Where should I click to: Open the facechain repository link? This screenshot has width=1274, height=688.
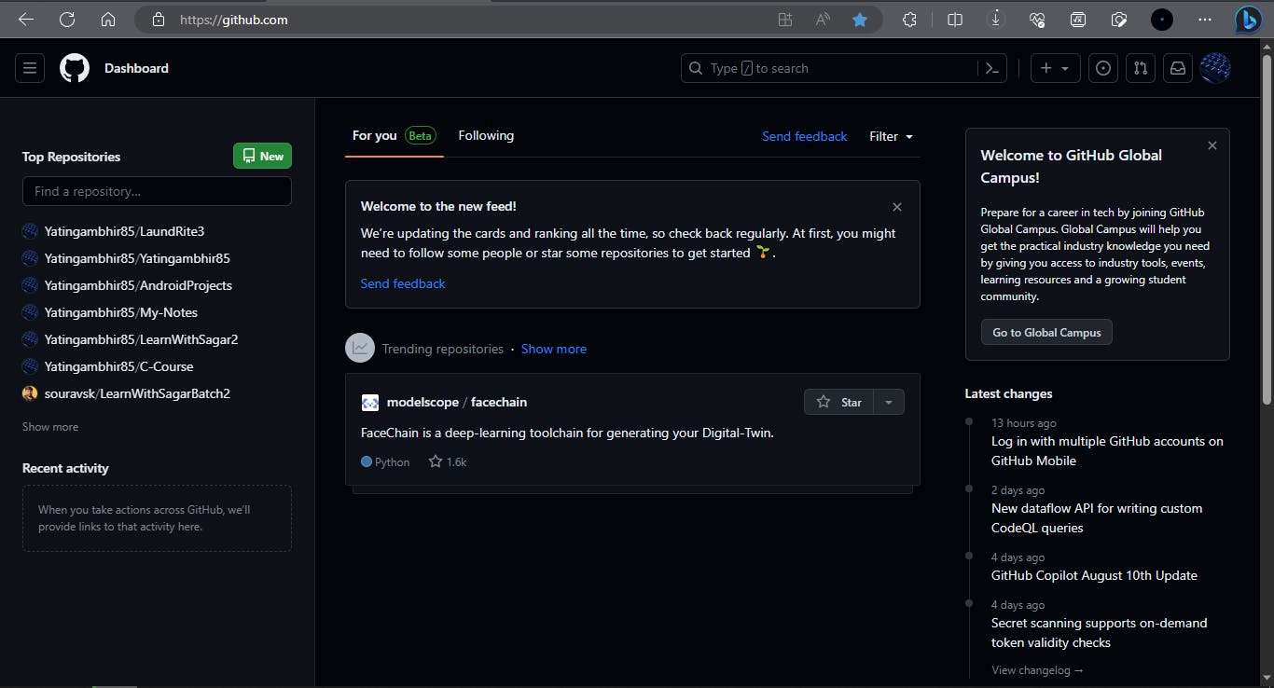499,402
